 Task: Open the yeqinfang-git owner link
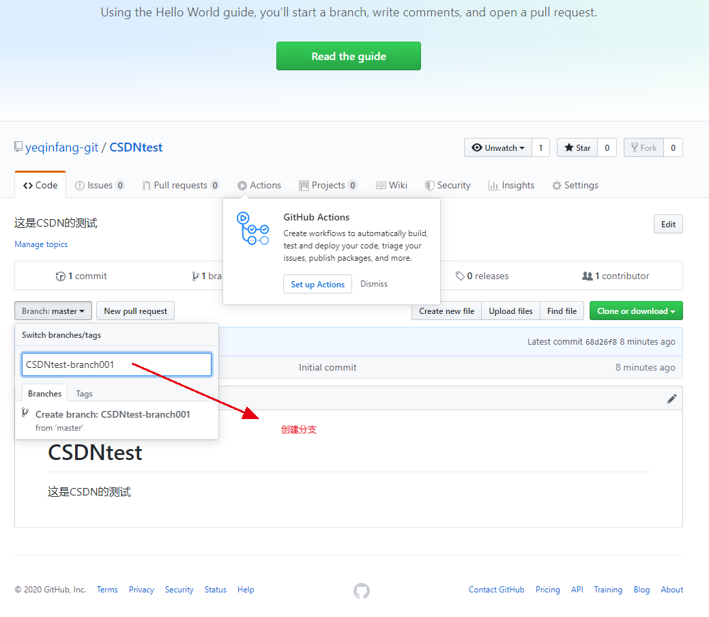pyautogui.click(x=61, y=147)
